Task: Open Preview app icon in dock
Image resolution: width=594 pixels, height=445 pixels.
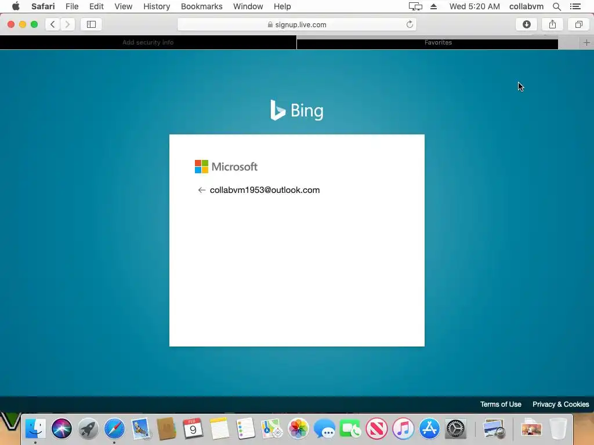Action: pos(494,429)
